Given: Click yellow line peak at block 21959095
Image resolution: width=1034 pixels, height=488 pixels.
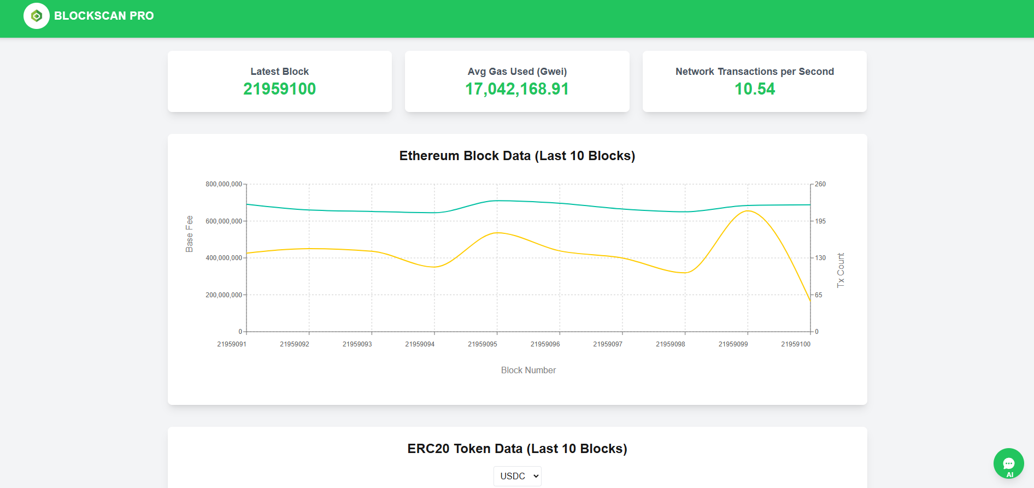Looking at the screenshot, I should (x=497, y=233).
